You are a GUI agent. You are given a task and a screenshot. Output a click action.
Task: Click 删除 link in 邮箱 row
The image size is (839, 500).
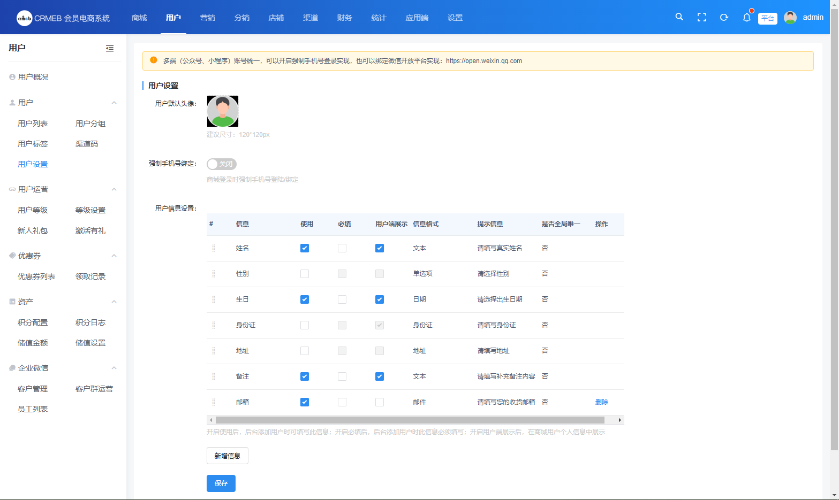(x=601, y=402)
